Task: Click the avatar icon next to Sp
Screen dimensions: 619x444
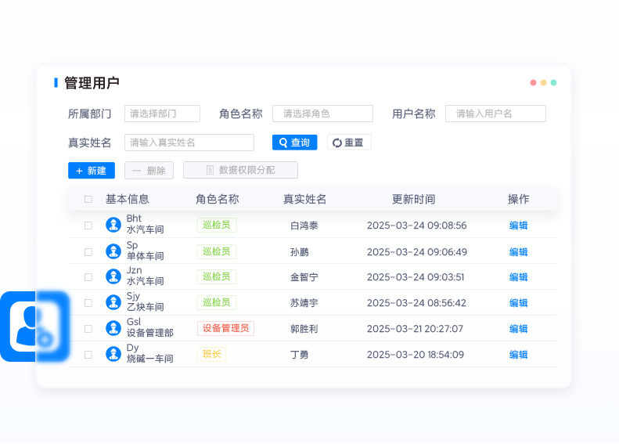Action: (113, 251)
